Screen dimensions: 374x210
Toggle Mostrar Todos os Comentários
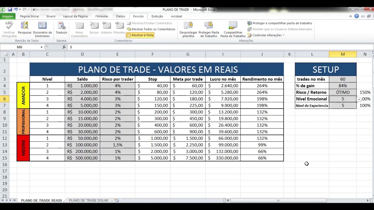pyautogui.click(x=151, y=29)
